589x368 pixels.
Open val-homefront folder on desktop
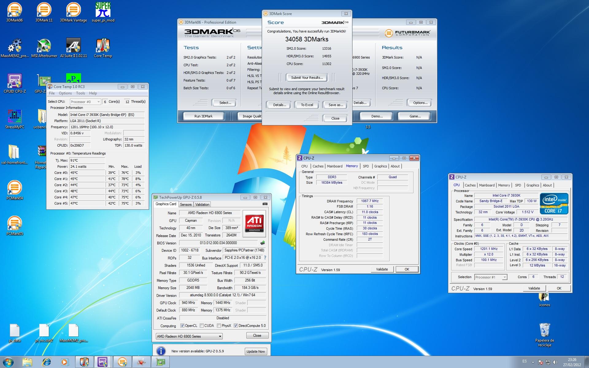tap(14, 155)
